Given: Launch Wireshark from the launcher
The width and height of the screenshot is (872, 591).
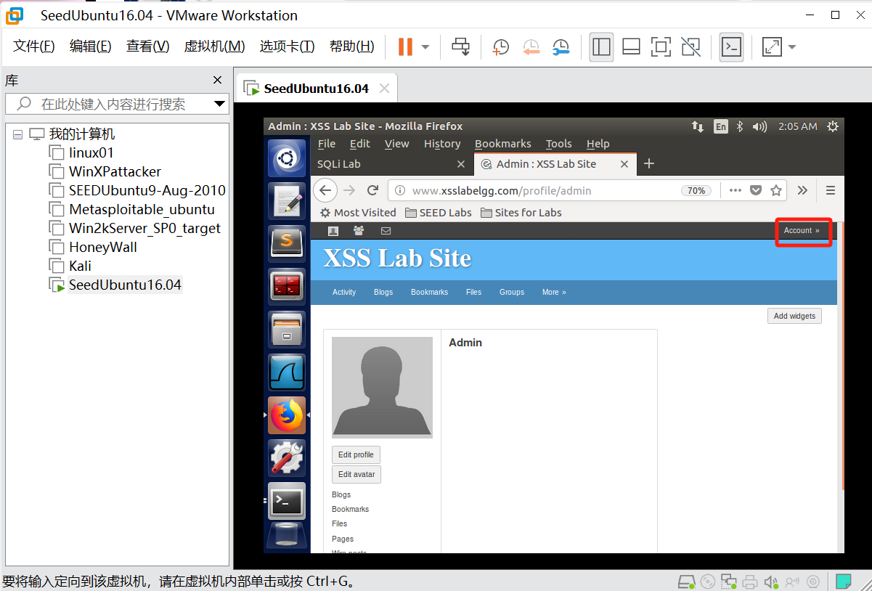Looking at the screenshot, I should (287, 372).
